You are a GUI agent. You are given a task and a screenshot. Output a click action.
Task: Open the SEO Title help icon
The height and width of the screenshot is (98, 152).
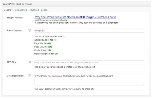(29, 62)
